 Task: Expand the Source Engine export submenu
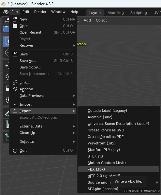point(119,182)
